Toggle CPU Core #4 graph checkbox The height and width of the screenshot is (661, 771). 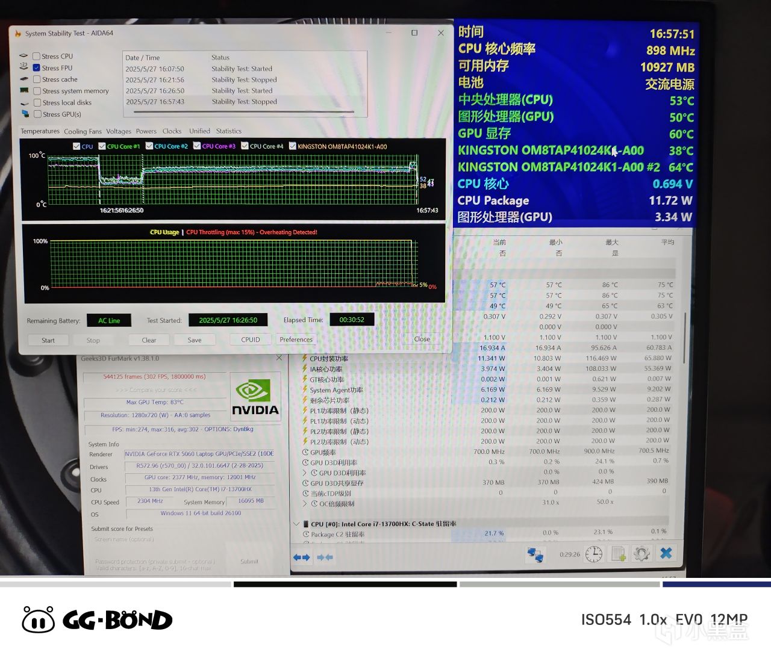point(245,146)
